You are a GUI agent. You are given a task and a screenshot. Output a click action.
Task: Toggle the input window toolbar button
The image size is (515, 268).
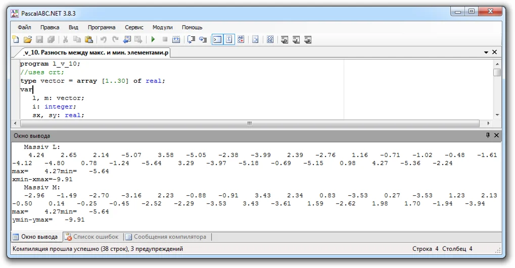point(229,39)
